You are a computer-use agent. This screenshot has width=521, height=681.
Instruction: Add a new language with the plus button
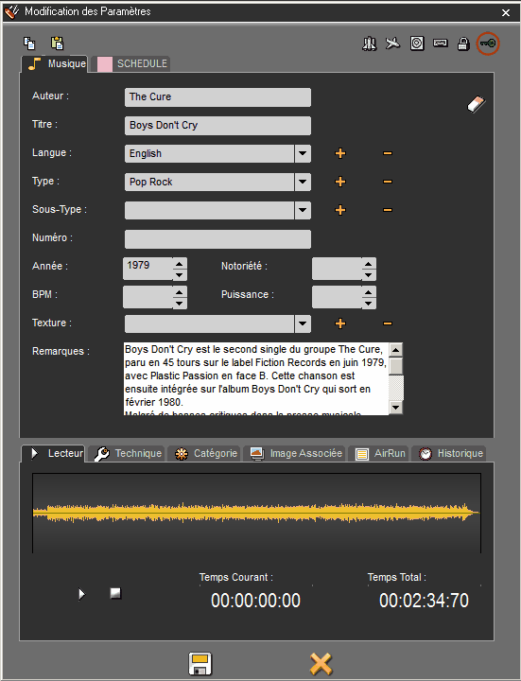(340, 153)
